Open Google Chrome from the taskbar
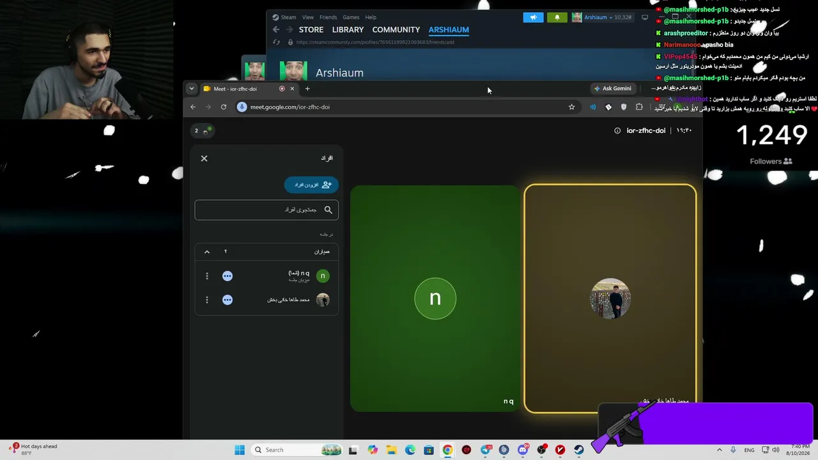This screenshot has height=460, width=818. coord(447,450)
